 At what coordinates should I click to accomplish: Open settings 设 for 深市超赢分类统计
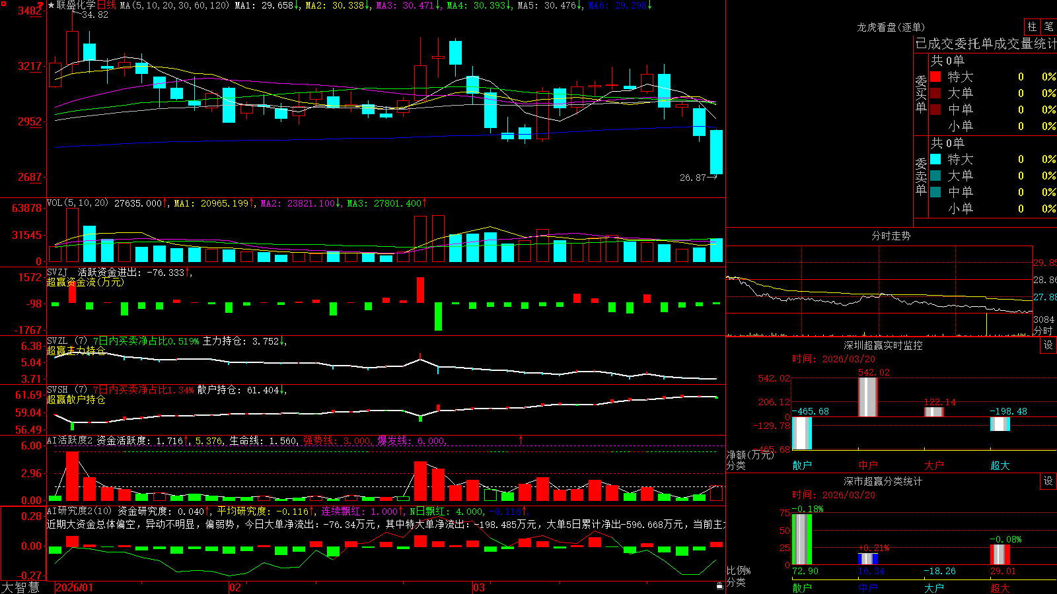coord(1048,482)
